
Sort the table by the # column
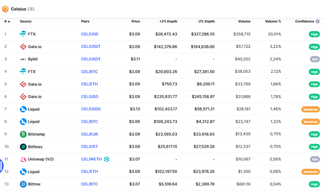pyautogui.click(x=6, y=21)
